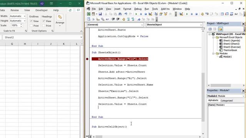The image size is (246, 138).
Task: Switch to Full Module View button
Action: pos(90,136)
